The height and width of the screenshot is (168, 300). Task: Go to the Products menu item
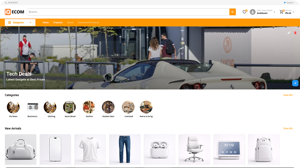58,22
